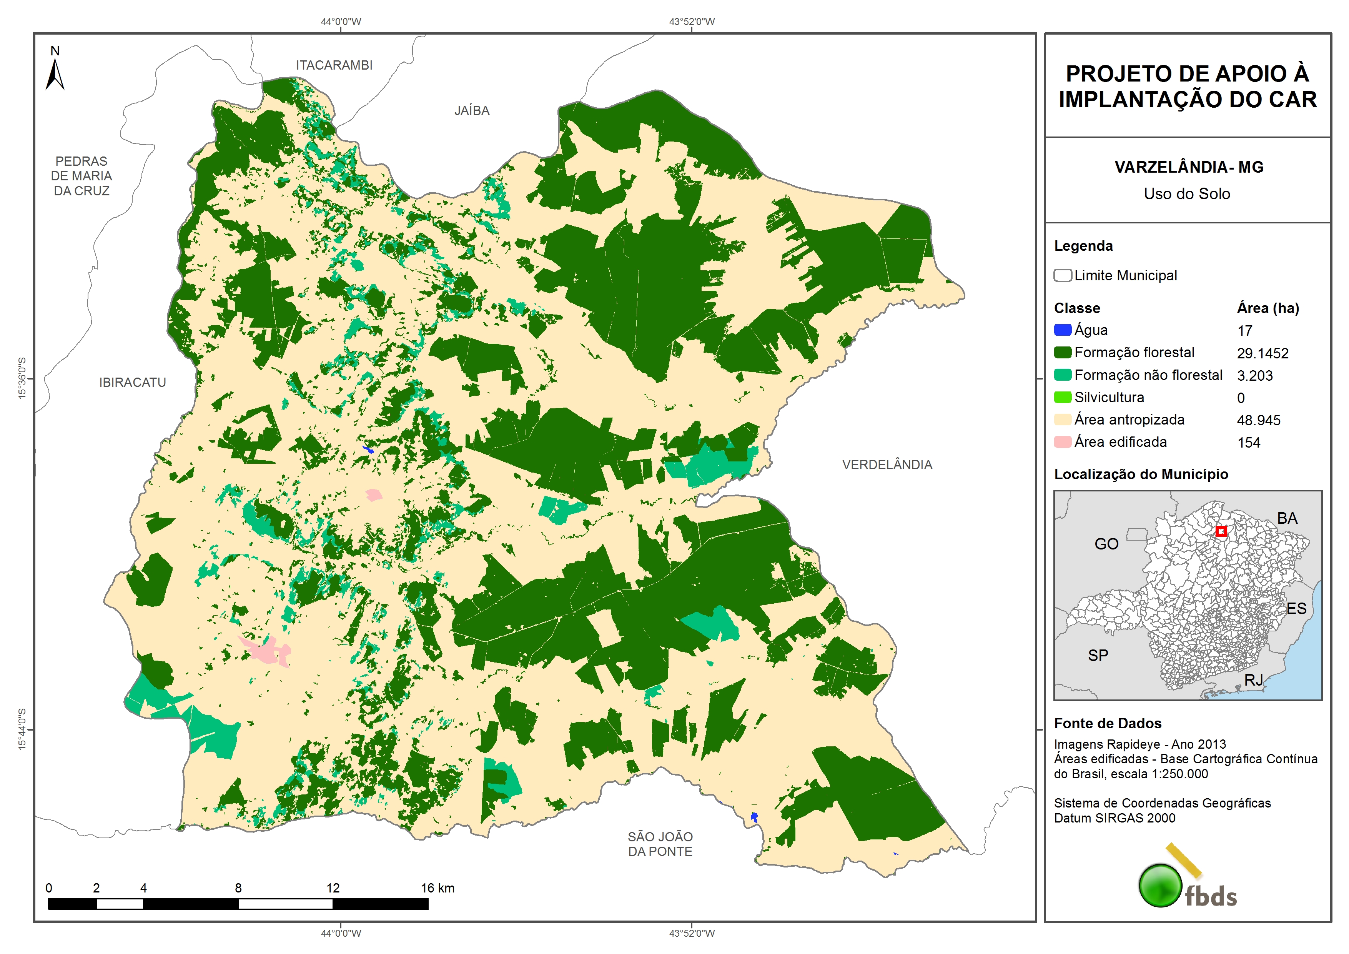Viewport: 1349px width, 954px height.
Task: Click the beige Área antropizada swatch
Action: [1062, 420]
